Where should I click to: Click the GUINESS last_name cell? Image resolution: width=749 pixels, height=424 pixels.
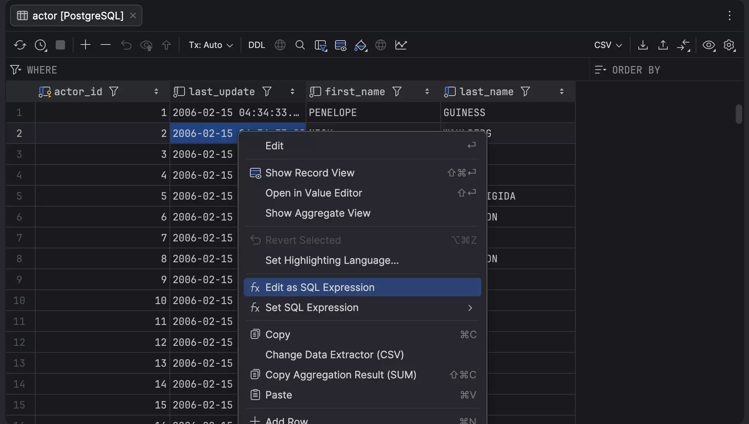coord(508,113)
